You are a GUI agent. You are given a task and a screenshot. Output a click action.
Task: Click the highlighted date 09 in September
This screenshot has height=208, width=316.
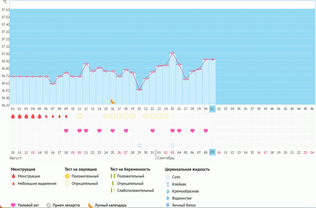212,153
